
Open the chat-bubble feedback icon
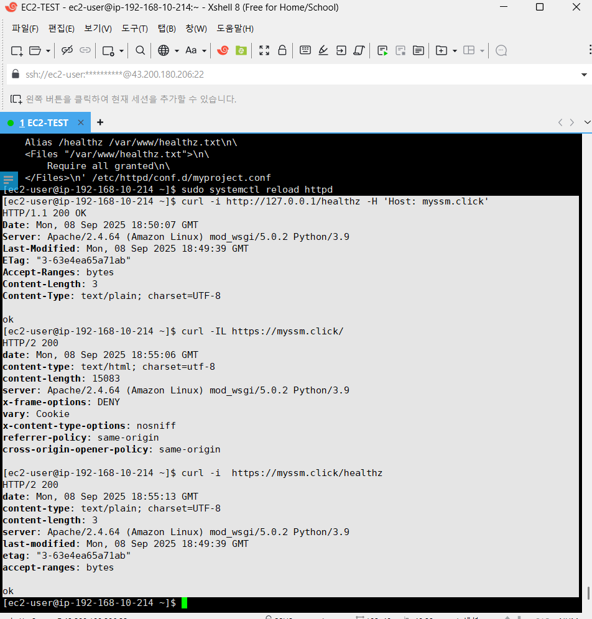tap(501, 50)
